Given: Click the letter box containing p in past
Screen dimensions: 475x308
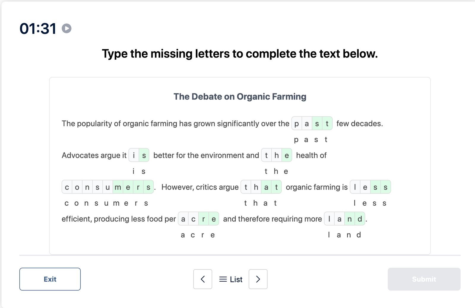Looking at the screenshot, I should (x=296, y=123).
